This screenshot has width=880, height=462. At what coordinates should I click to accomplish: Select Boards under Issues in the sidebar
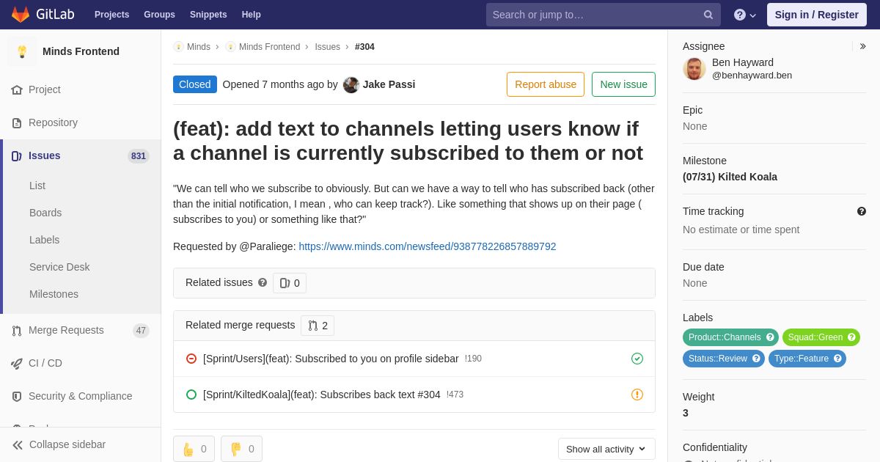tap(45, 213)
